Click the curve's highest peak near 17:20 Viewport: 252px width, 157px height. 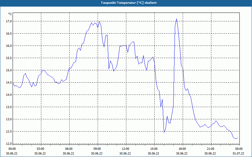click(x=176, y=19)
